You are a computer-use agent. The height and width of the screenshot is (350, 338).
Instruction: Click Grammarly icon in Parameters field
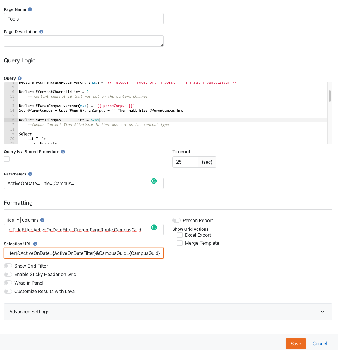click(154, 181)
